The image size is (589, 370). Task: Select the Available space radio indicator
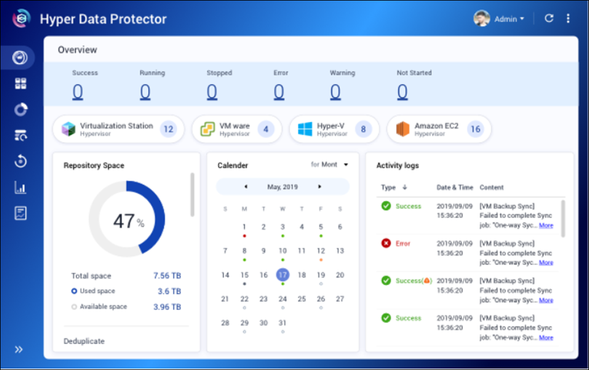[74, 306]
